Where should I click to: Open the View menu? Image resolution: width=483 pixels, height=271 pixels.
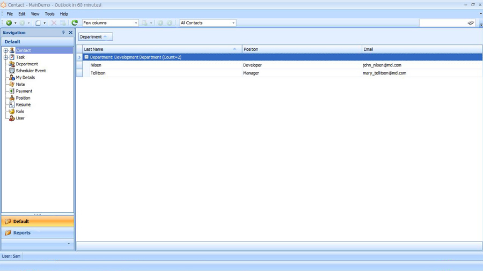coord(35,14)
